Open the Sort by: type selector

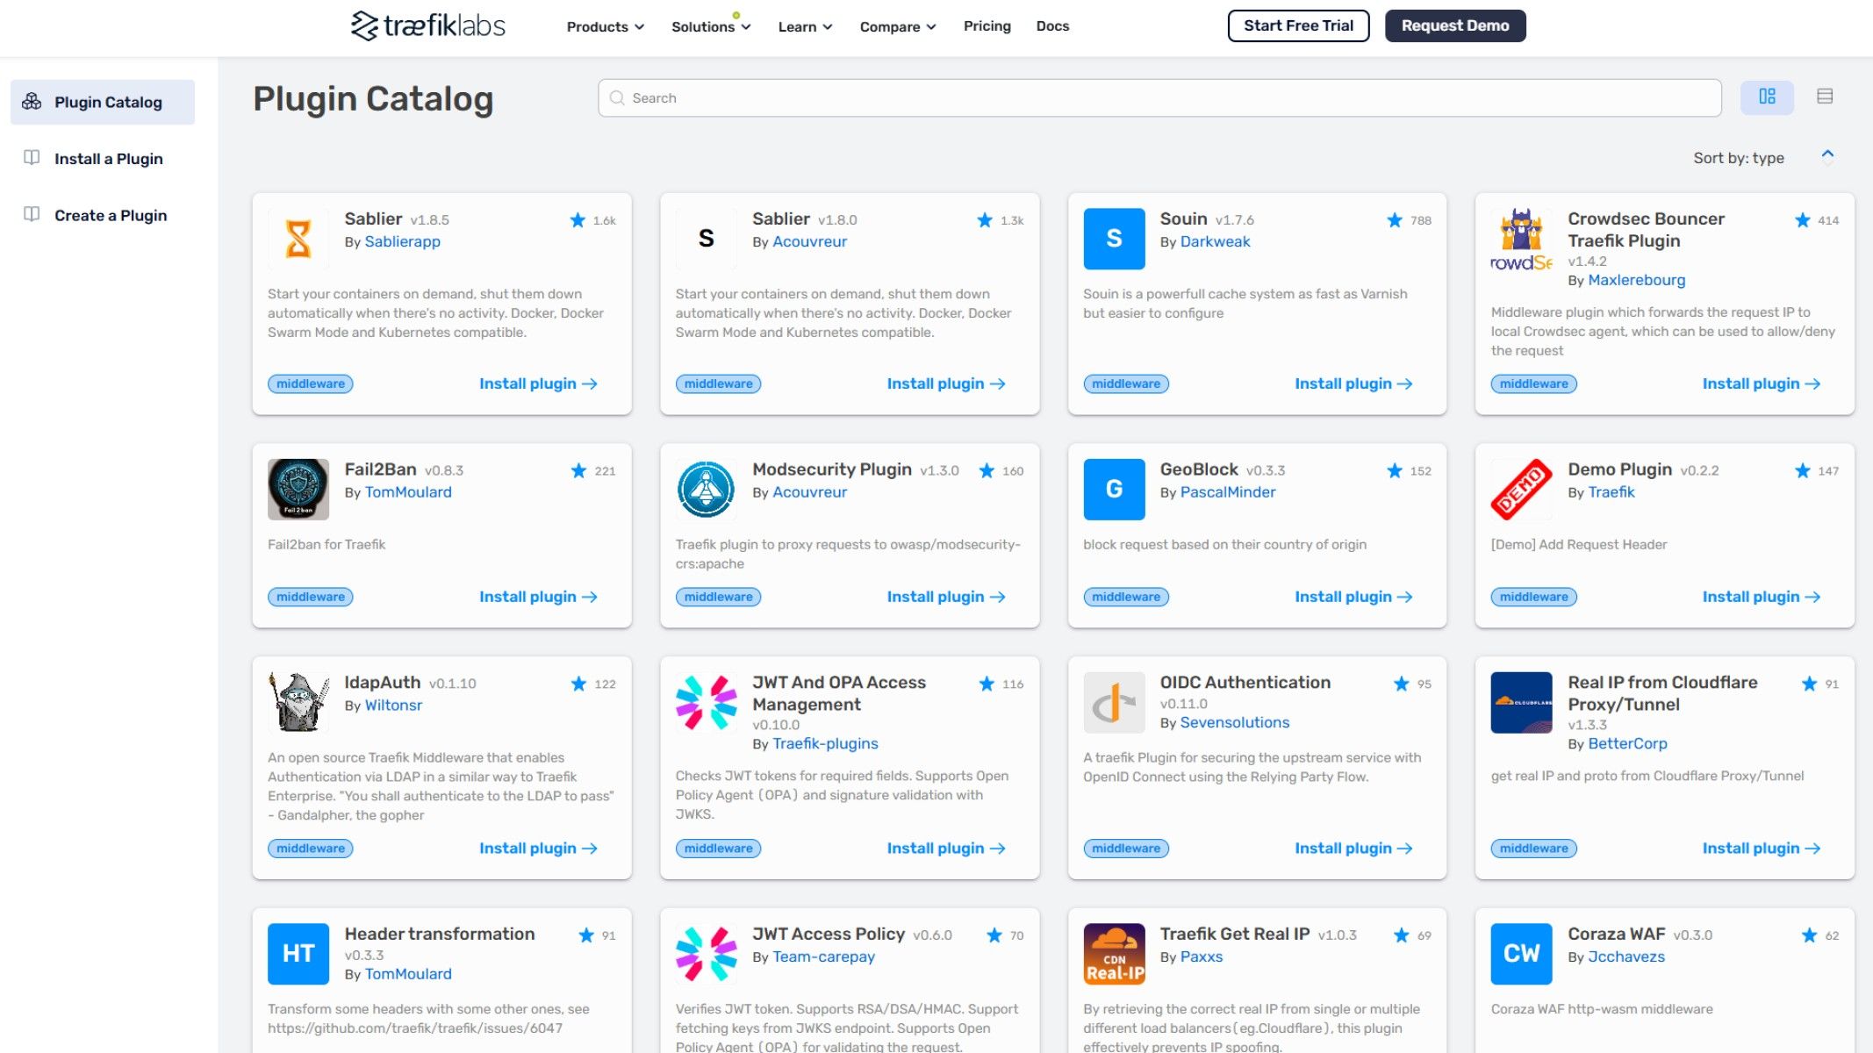(x=1738, y=158)
